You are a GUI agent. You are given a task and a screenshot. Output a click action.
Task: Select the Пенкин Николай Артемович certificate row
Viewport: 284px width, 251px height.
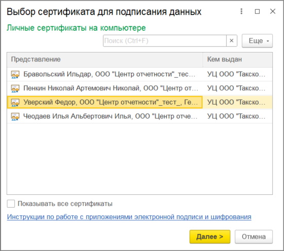[x=140, y=88]
